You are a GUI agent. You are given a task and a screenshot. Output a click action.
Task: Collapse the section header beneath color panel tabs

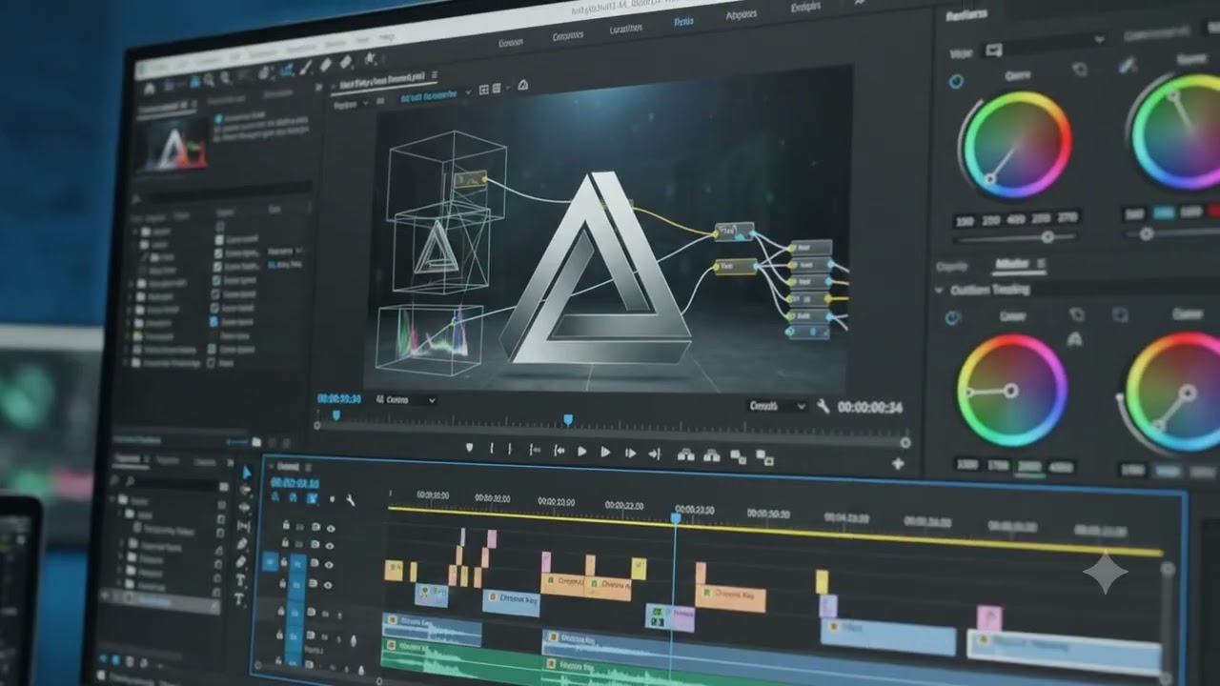click(x=940, y=290)
